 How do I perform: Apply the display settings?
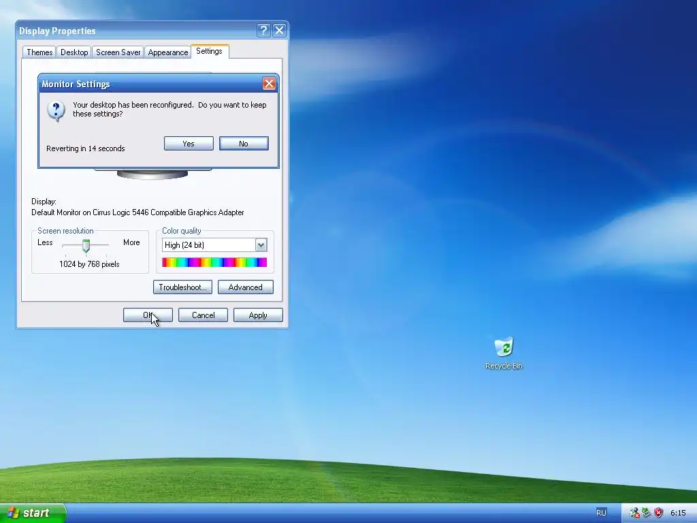[258, 315]
